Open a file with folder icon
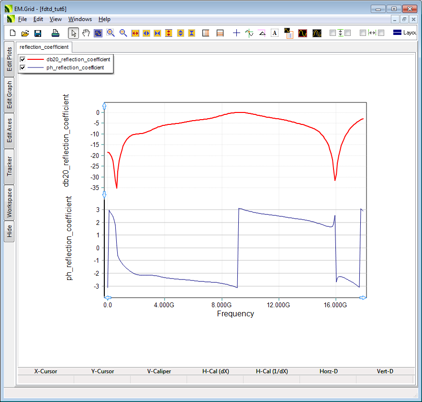422x402 pixels. 25,33
